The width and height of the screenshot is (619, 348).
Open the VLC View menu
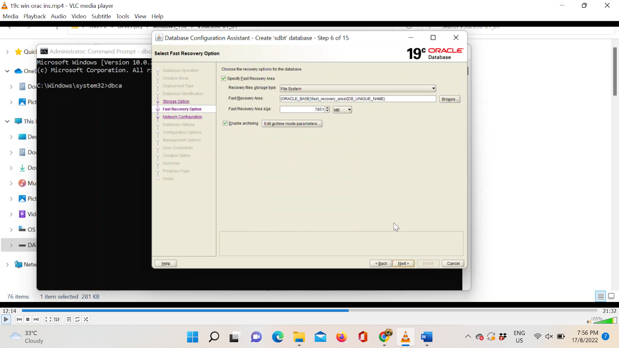[140, 16]
